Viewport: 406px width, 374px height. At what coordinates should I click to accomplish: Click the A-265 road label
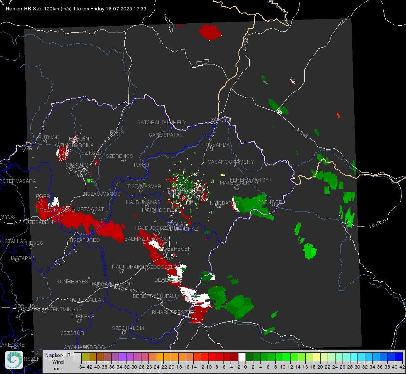pyautogui.click(x=301, y=133)
